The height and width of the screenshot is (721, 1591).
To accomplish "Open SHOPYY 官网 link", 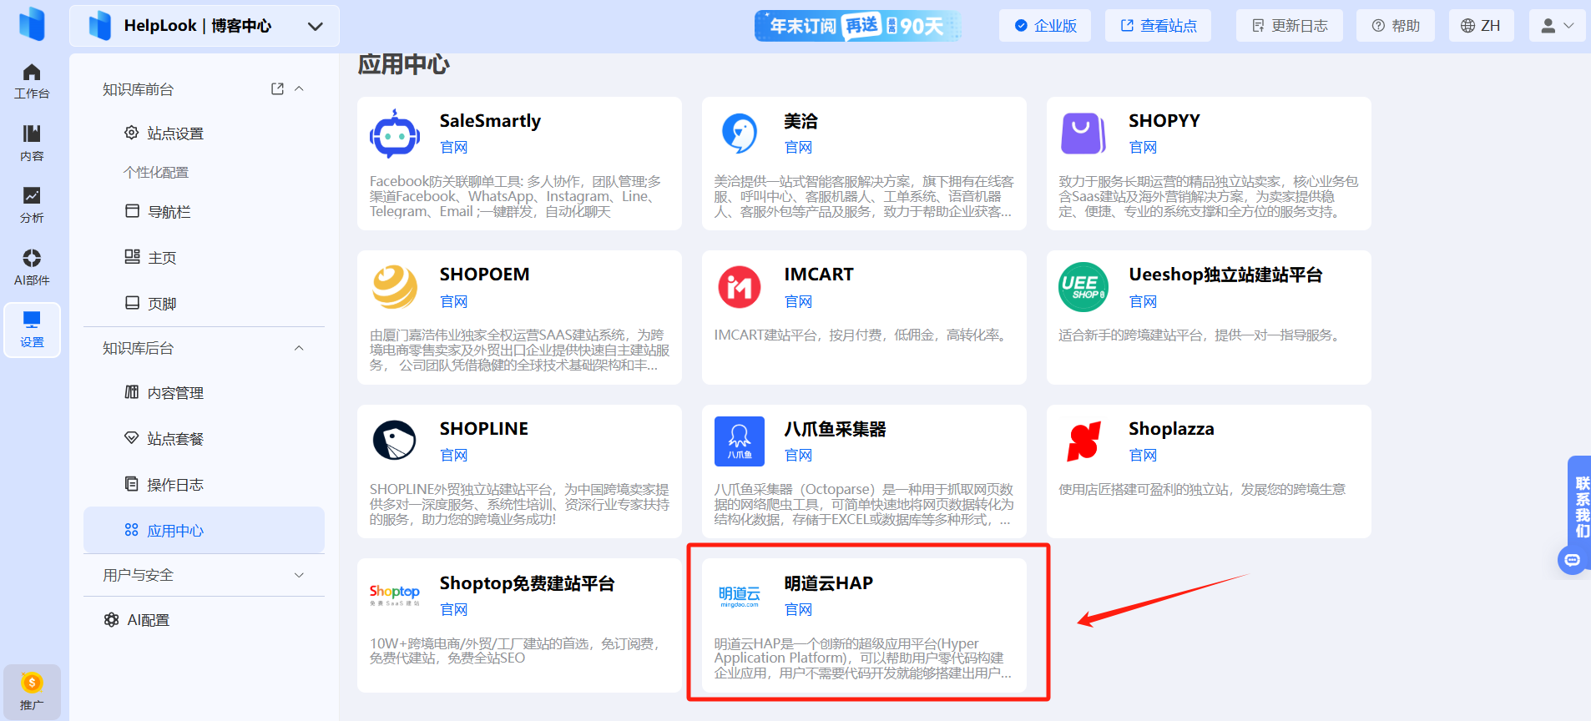I will [1143, 148].
